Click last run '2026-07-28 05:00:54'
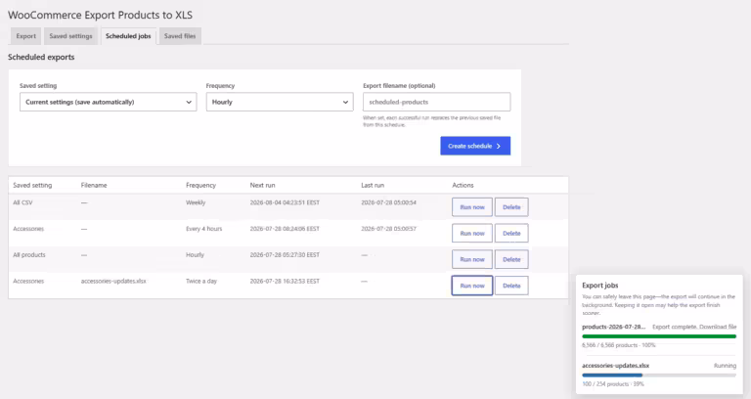 (x=388, y=202)
